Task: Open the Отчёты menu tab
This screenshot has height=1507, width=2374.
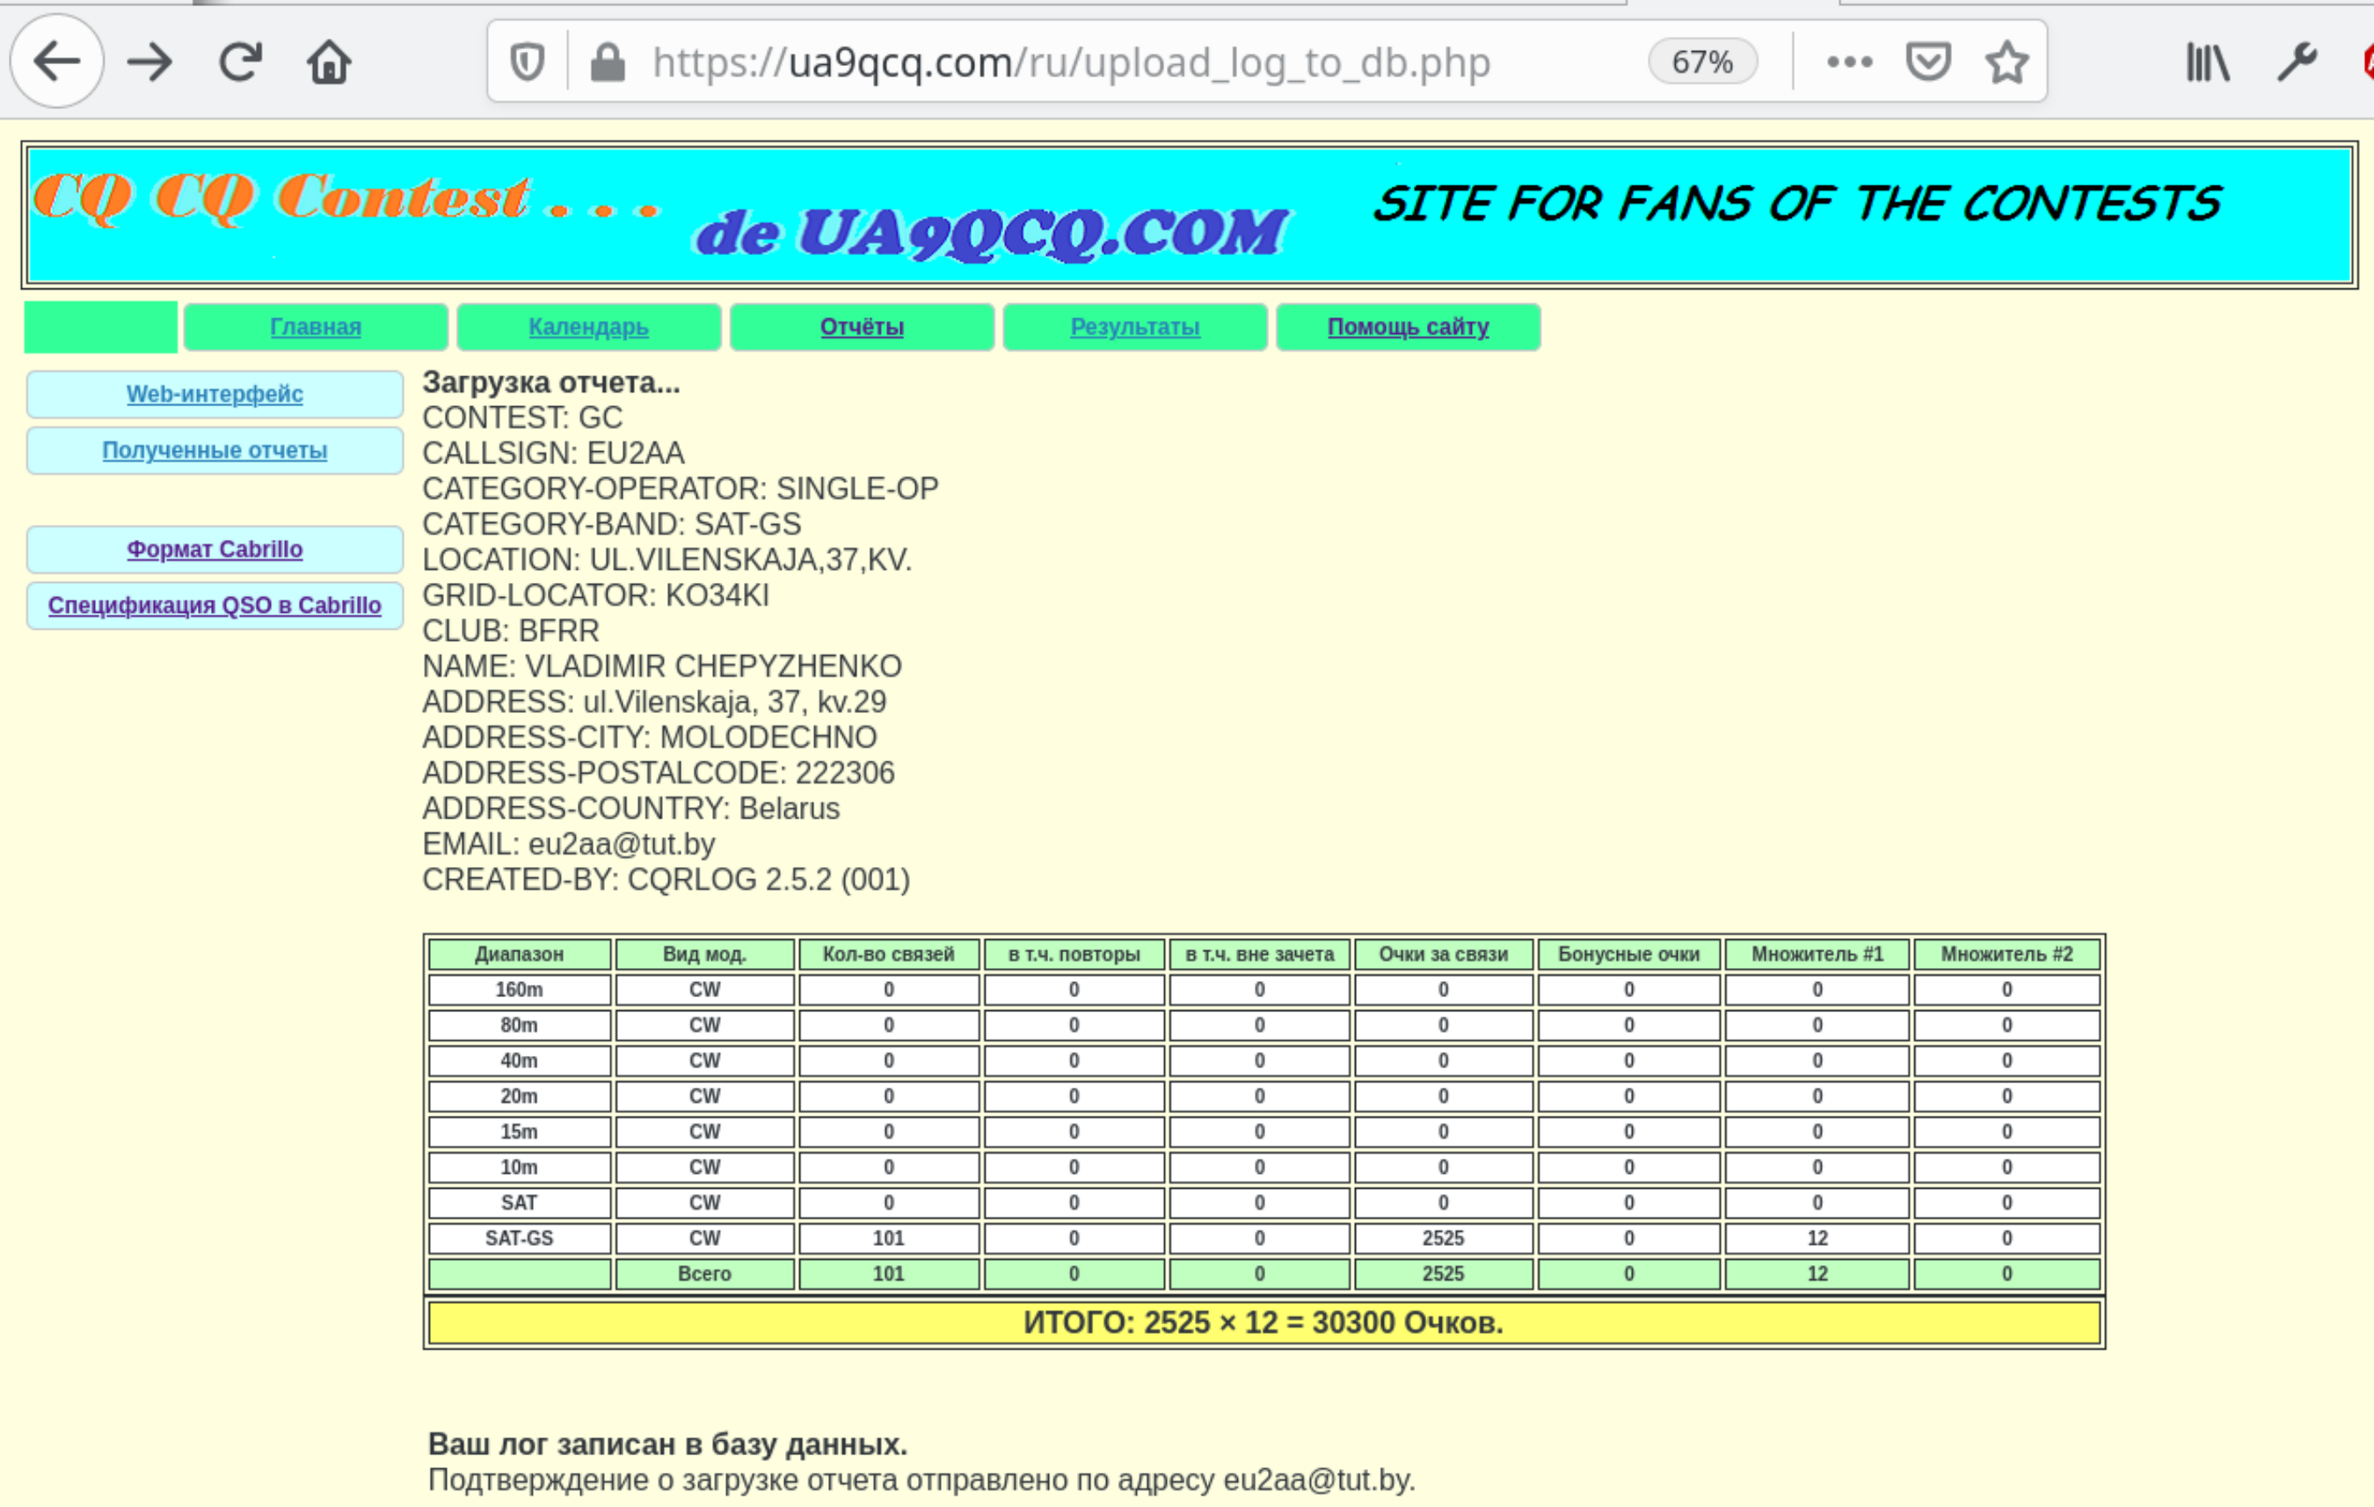Action: click(862, 327)
